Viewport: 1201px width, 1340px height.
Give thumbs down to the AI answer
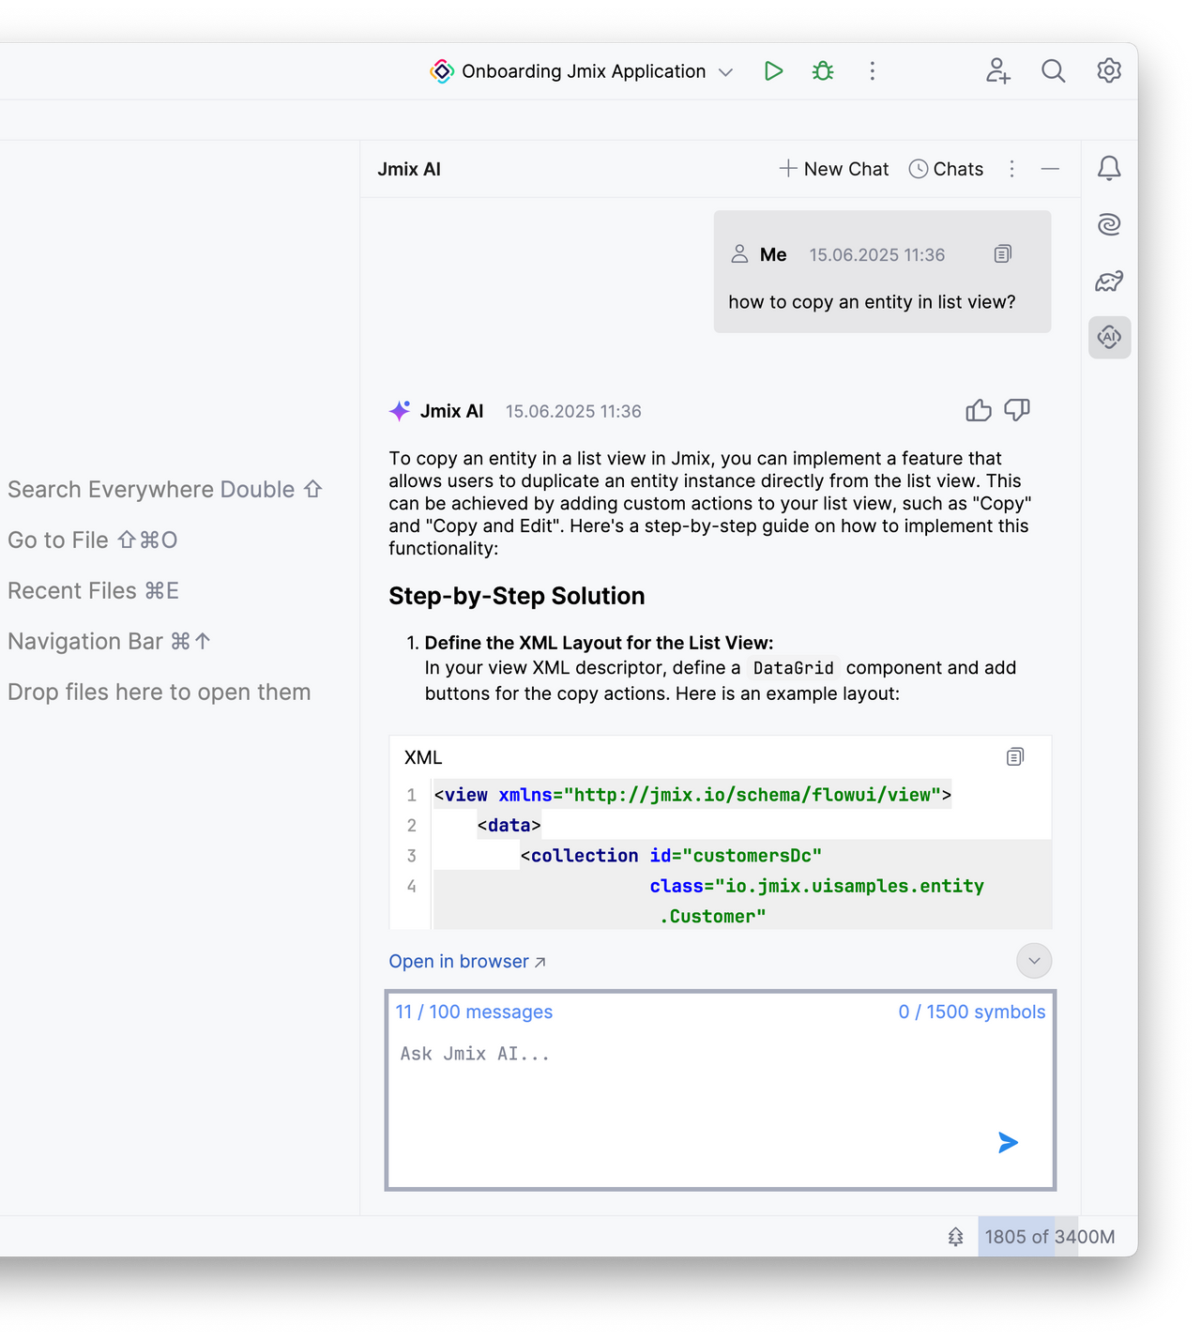tap(1017, 410)
